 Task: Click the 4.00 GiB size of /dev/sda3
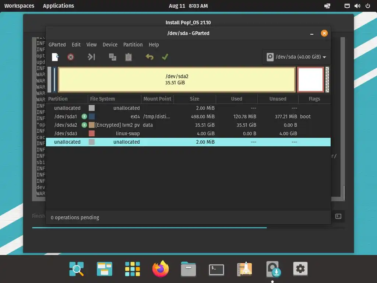click(205, 133)
